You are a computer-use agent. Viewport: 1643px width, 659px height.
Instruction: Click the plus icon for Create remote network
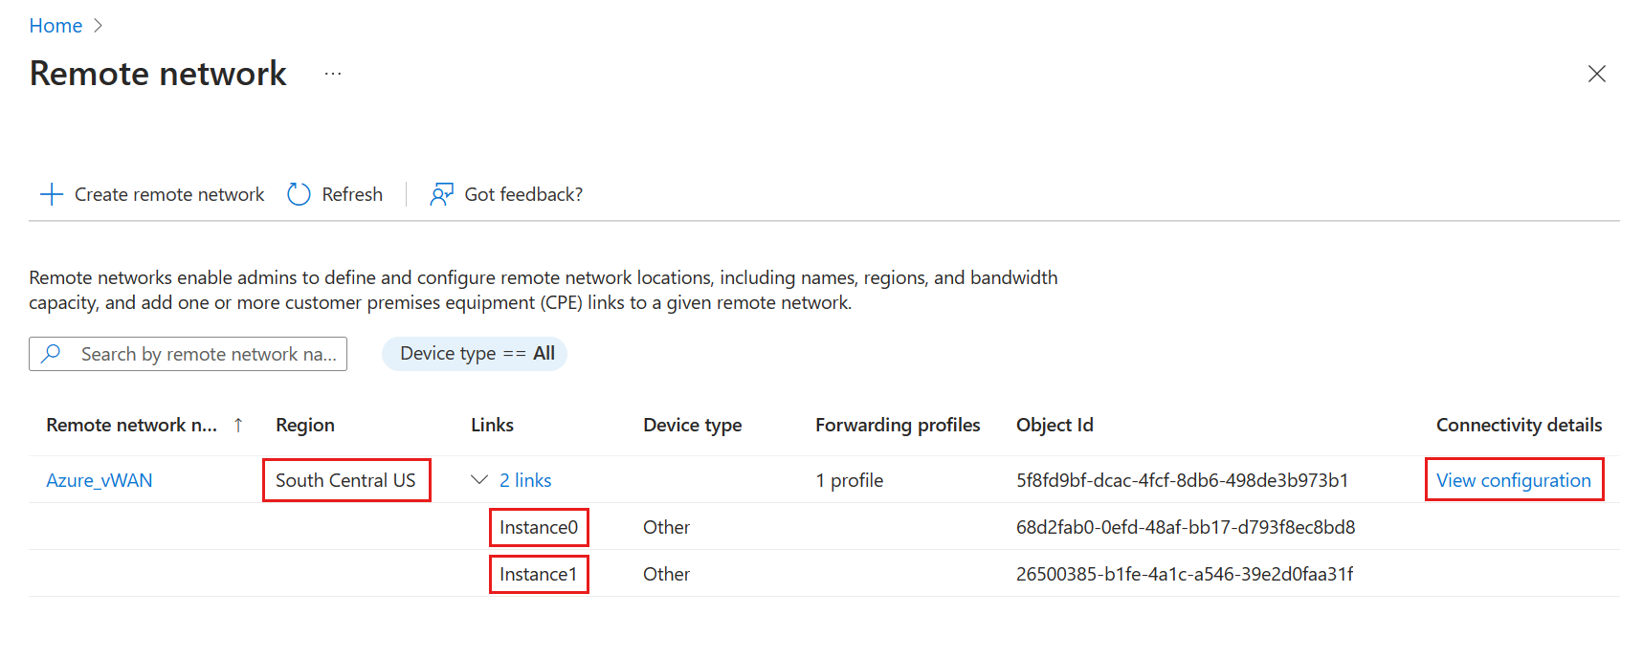[52, 194]
